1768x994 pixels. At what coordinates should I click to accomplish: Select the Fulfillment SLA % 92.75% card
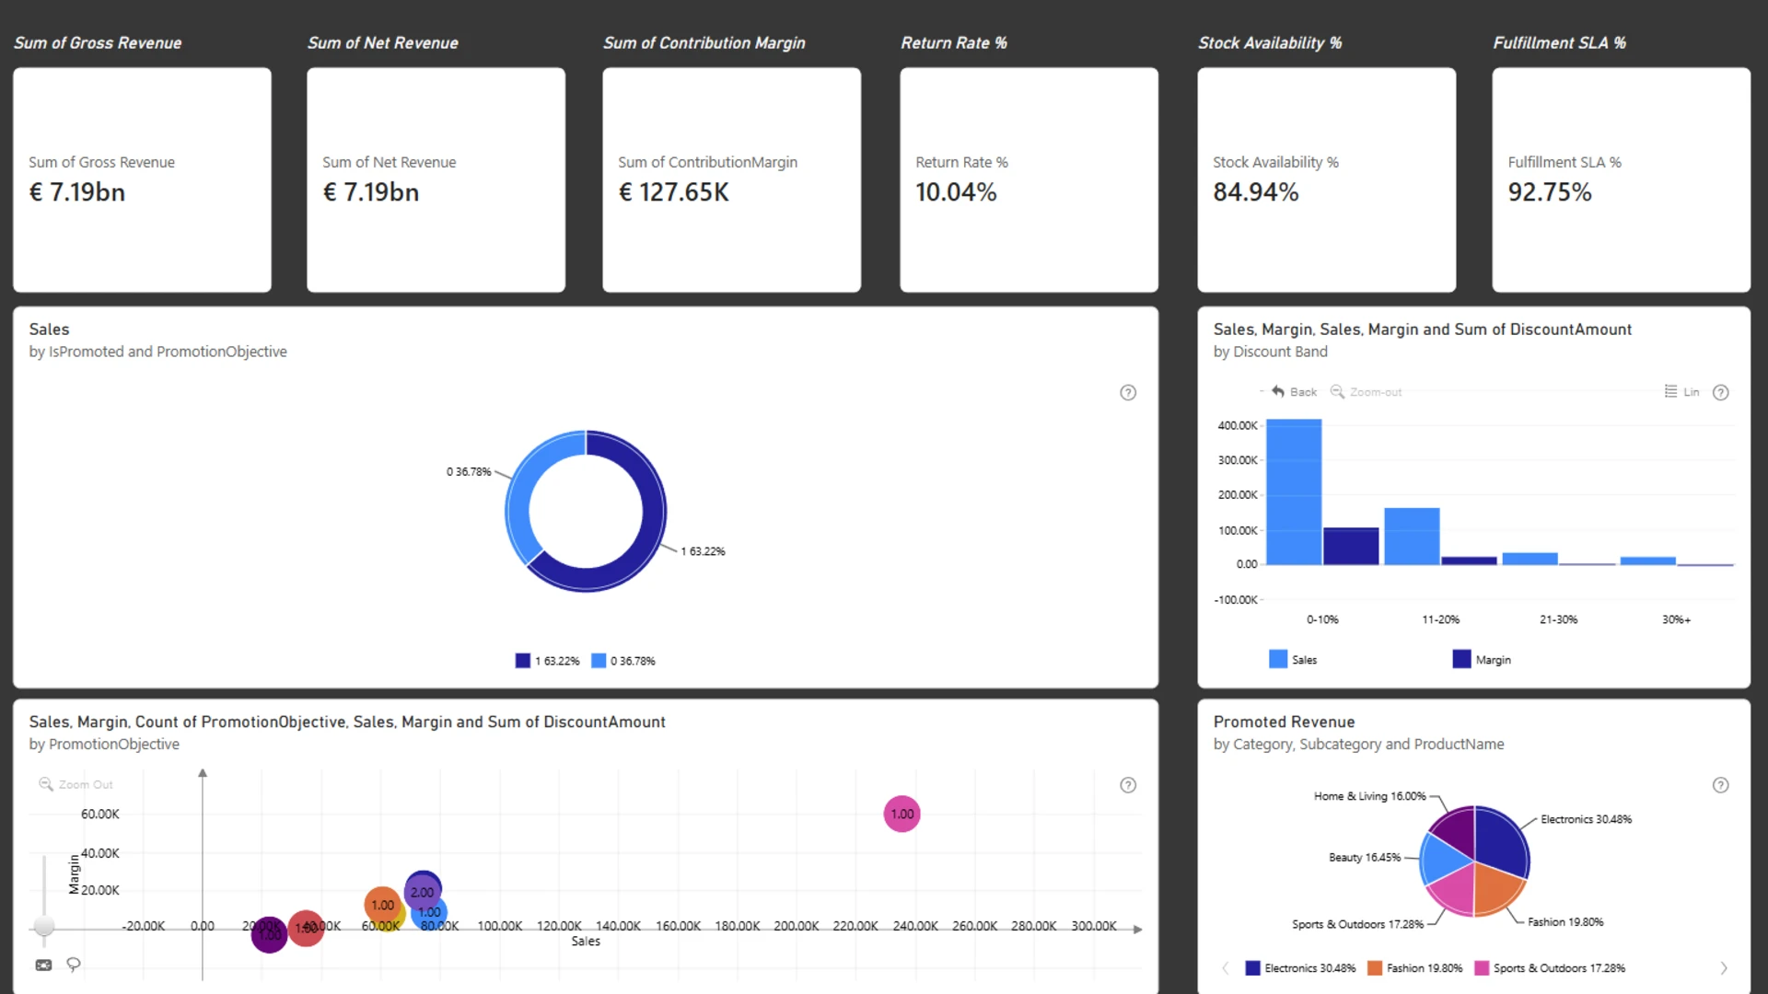coord(1621,179)
